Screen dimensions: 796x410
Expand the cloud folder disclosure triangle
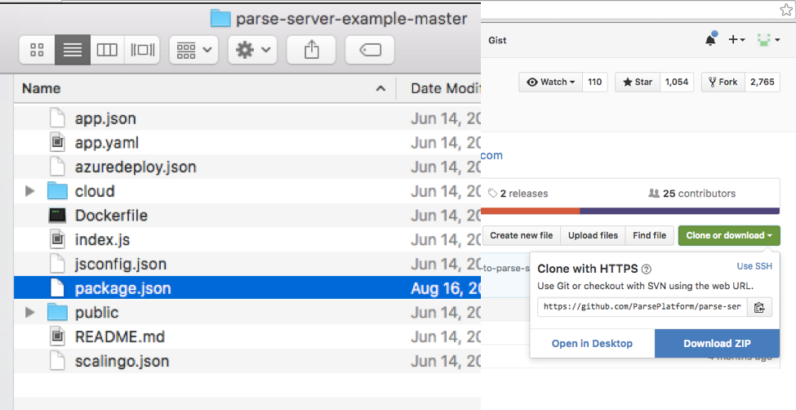pos(30,191)
